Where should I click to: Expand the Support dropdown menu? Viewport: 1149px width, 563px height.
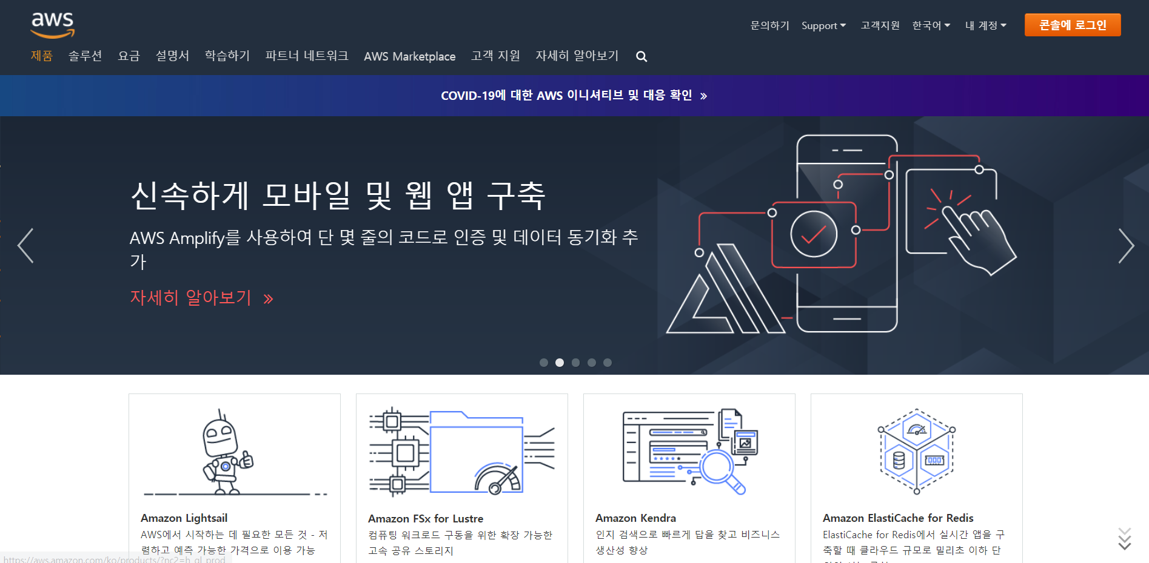click(823, 25)
